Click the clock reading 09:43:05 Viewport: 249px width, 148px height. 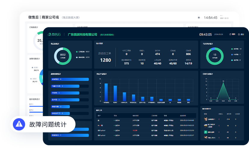205,35
